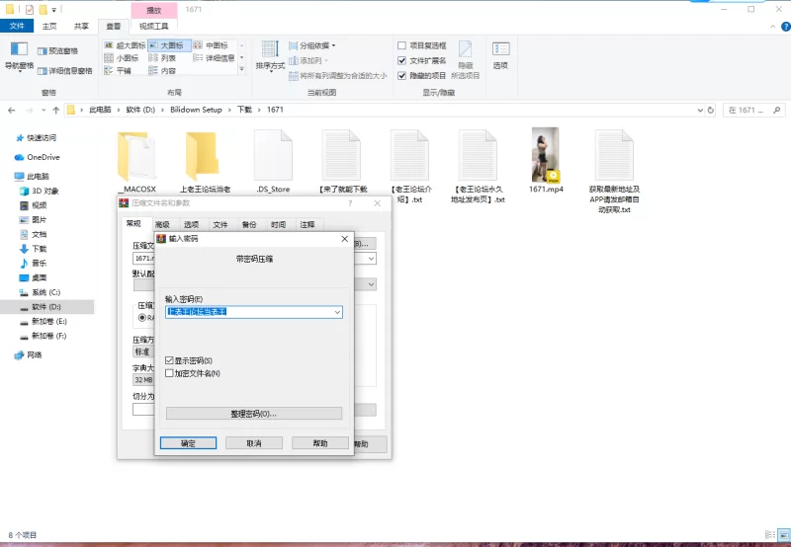This screenshot has height=547, width=791.
Task: Expand the password input dropdown arrow
Action: point(337,312)
